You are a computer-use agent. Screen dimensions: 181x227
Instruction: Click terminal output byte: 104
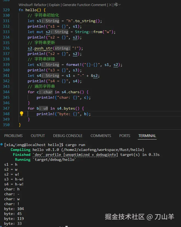coord(14,209)
